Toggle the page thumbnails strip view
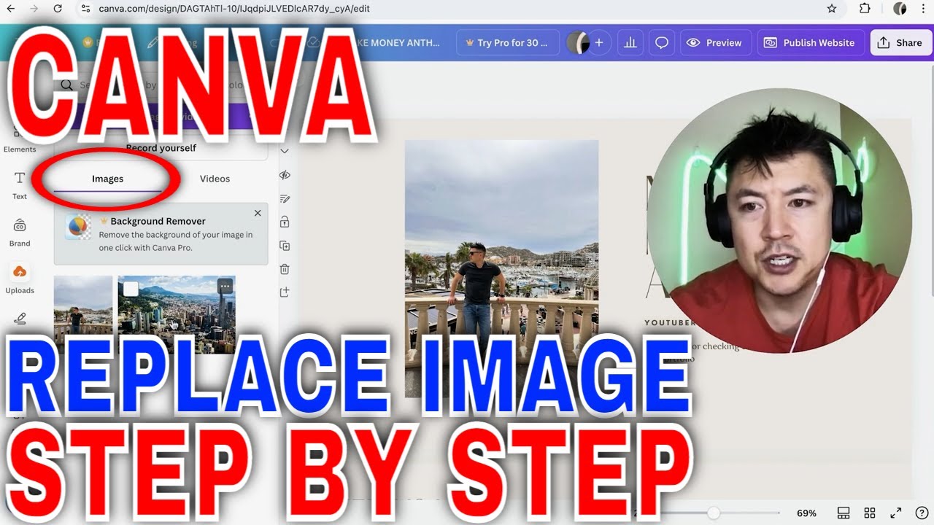The width and height of the screenshot is (934, 525). click(844, 513)
